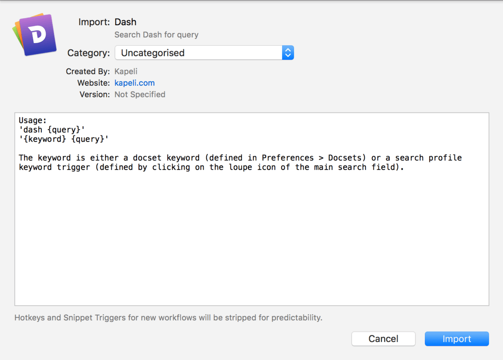Click the Kapeli creator name

[x=126, y=71]
